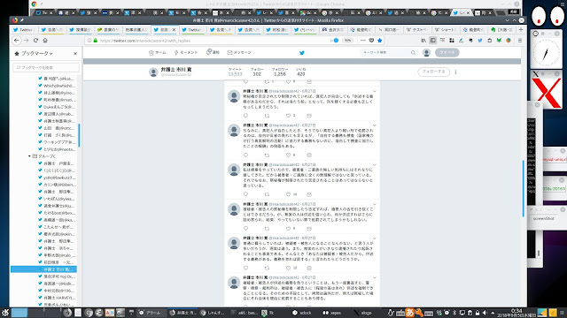Click the xeyes taskbar entry
Screen dimensions: 567x318
[x=332, y=313]
